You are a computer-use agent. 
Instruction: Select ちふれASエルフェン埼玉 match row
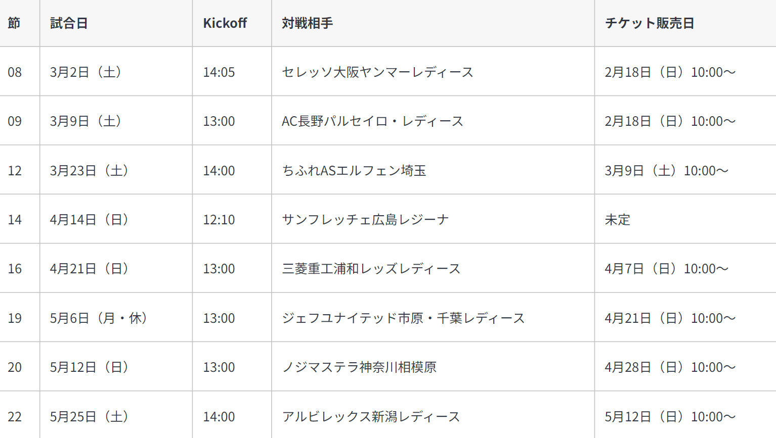[x=388, y=170]
